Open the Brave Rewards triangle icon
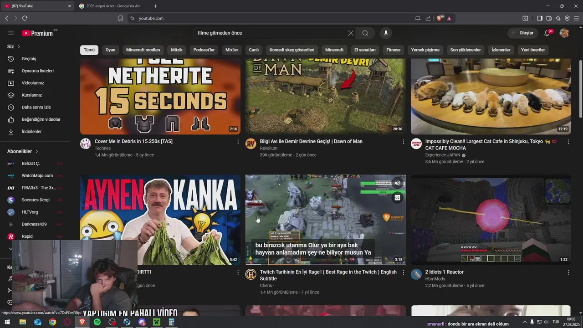 tap(449, 18)
